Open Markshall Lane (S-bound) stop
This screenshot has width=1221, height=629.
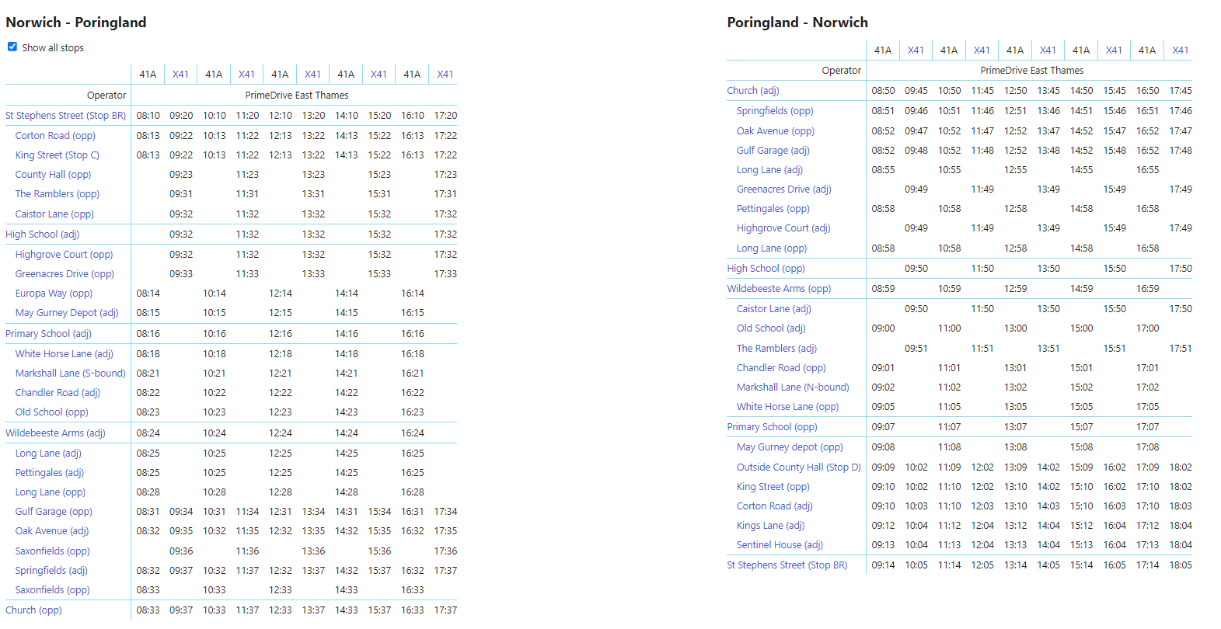(70, 374)
